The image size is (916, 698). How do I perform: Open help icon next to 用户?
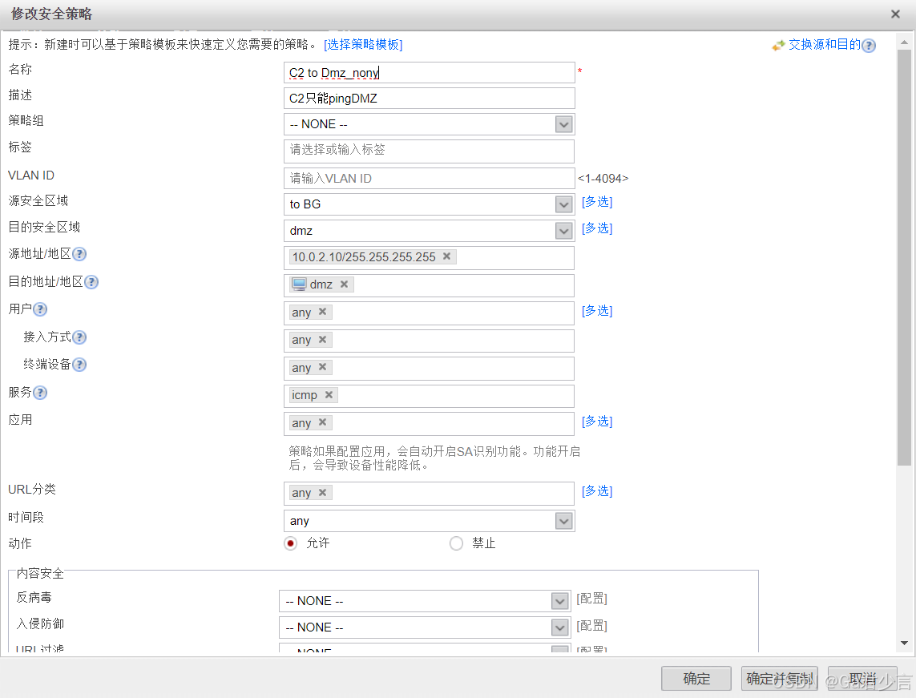click(40, 309)
